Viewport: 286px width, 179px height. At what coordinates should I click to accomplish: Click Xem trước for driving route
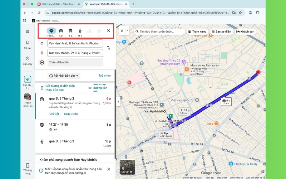click(71, 114)
